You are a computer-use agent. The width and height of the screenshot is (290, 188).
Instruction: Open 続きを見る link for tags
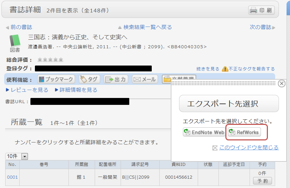pyautogui.click(x=208, y=69)
